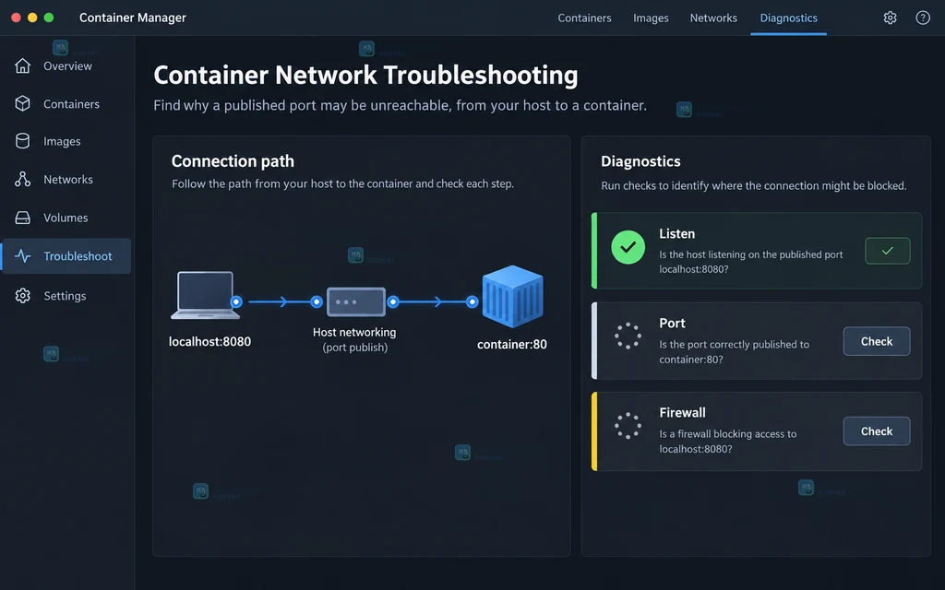Switch to the Diagnostics top tab
Image resolution: width=945 pixels, height=590 pixels.
(788, 18)
